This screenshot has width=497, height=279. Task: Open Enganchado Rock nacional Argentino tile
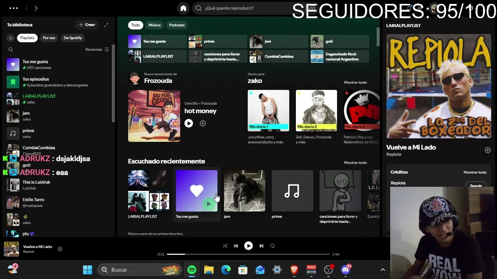[340, 57]
